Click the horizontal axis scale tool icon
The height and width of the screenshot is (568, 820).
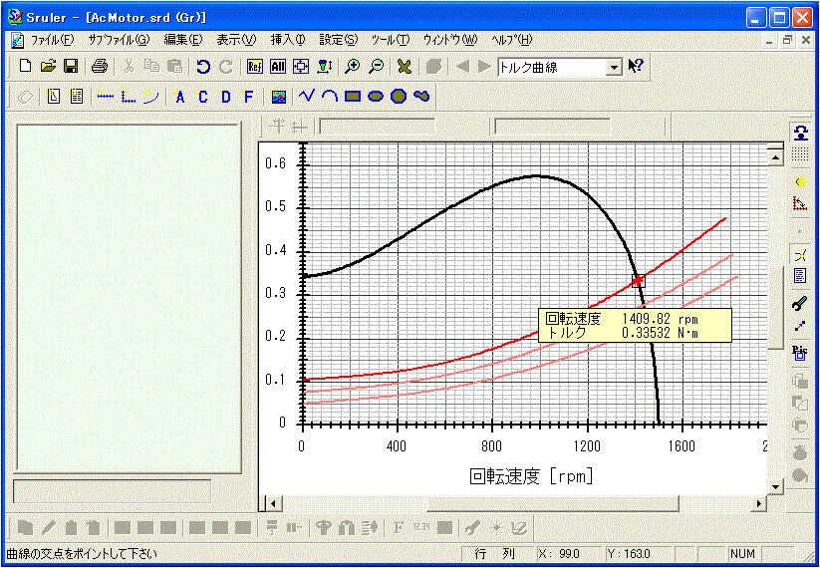pyautogui.click(x=107, y=96)
